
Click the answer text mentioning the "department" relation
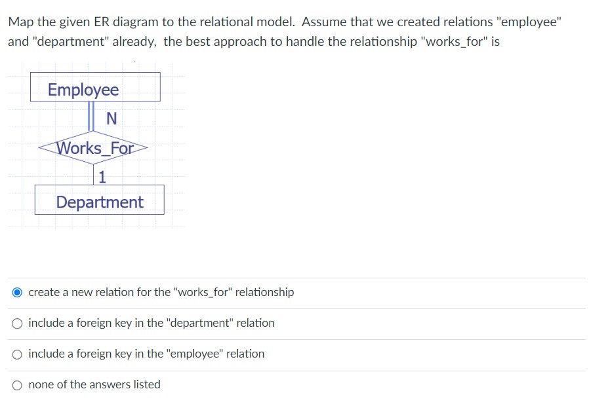tap(151, 323)
